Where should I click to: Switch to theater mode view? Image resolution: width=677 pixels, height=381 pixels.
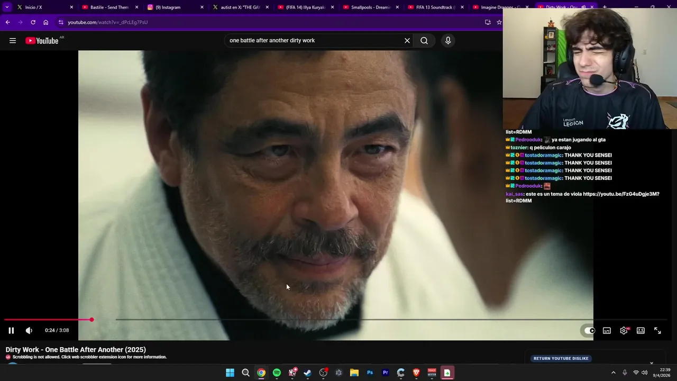coord(641,330)
